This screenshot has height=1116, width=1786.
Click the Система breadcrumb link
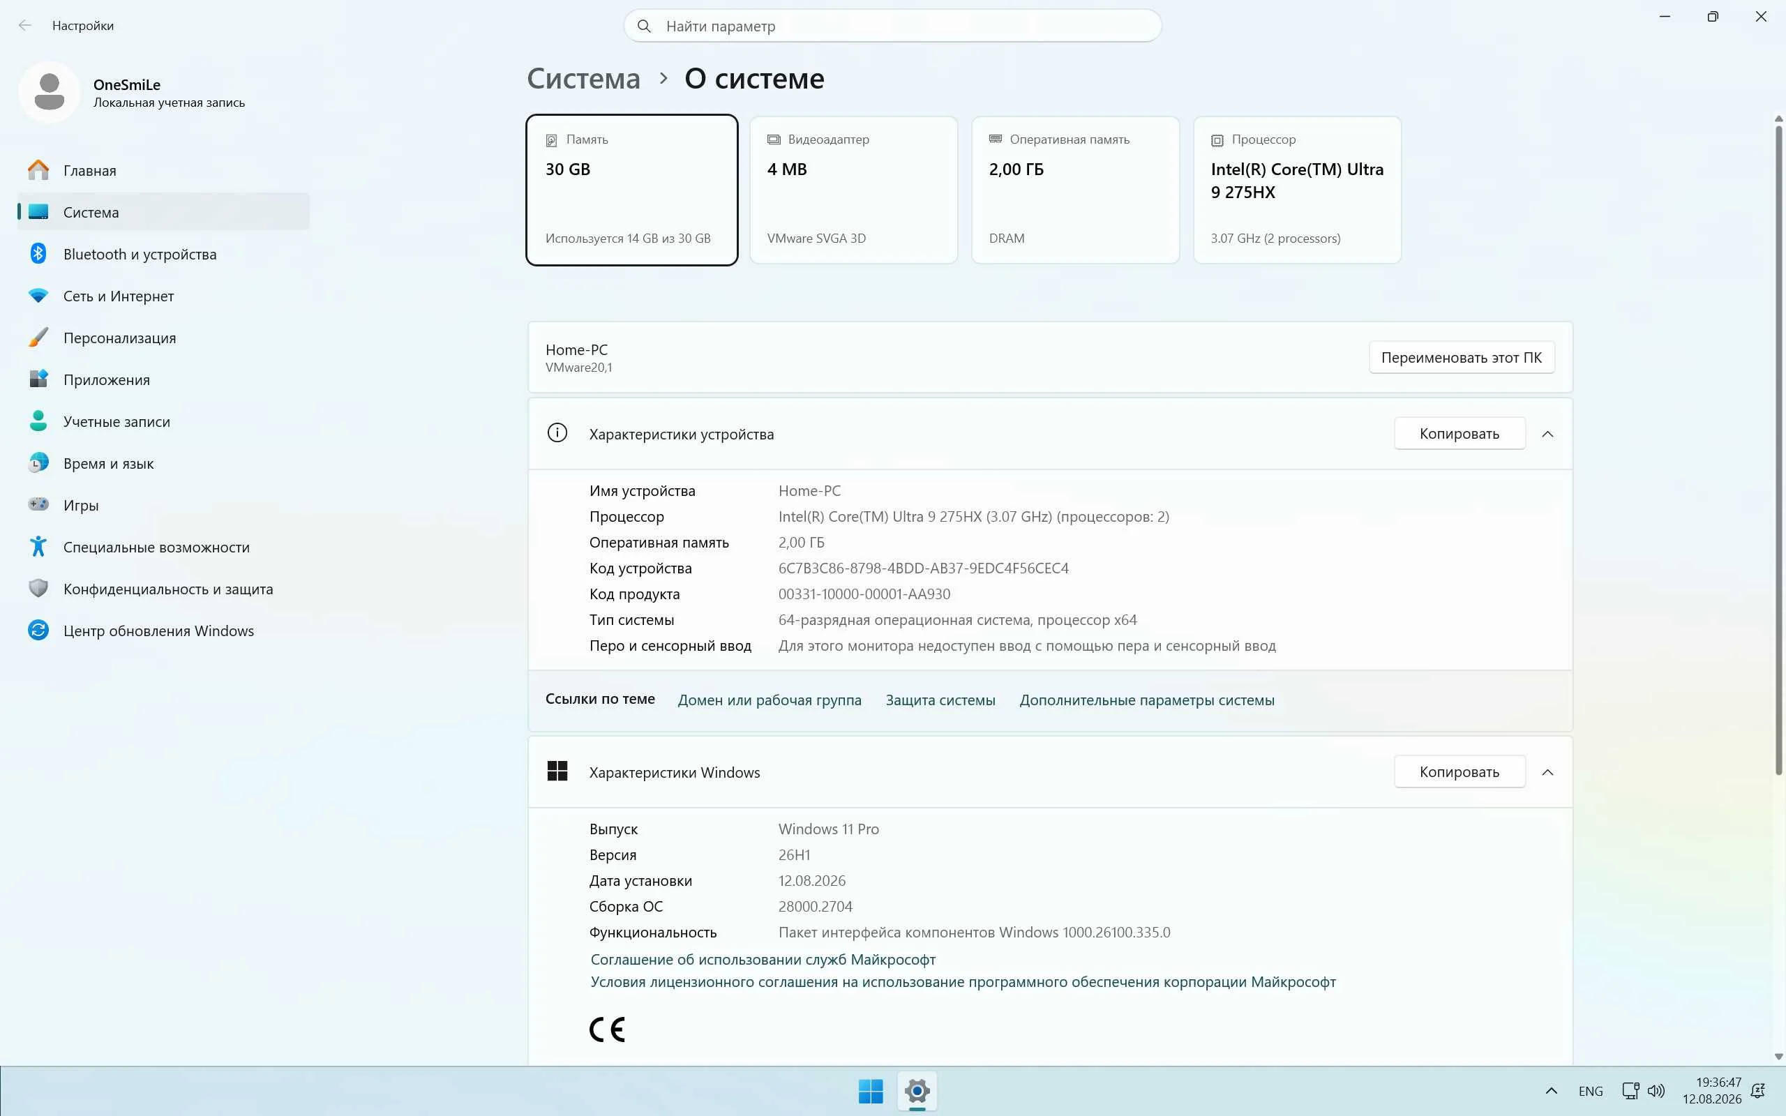[584, 78]
